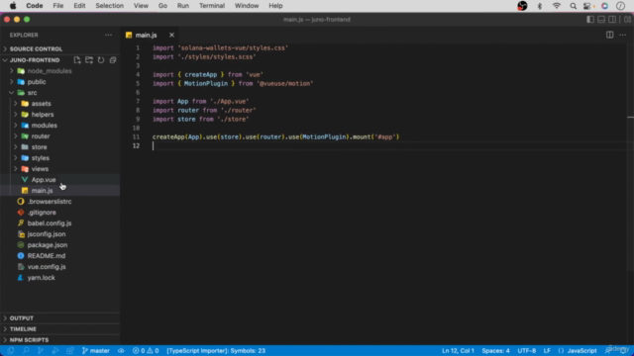This screenshot has height=356, width=634.
Task: Open the Selection menu
Action: [109, 6]
